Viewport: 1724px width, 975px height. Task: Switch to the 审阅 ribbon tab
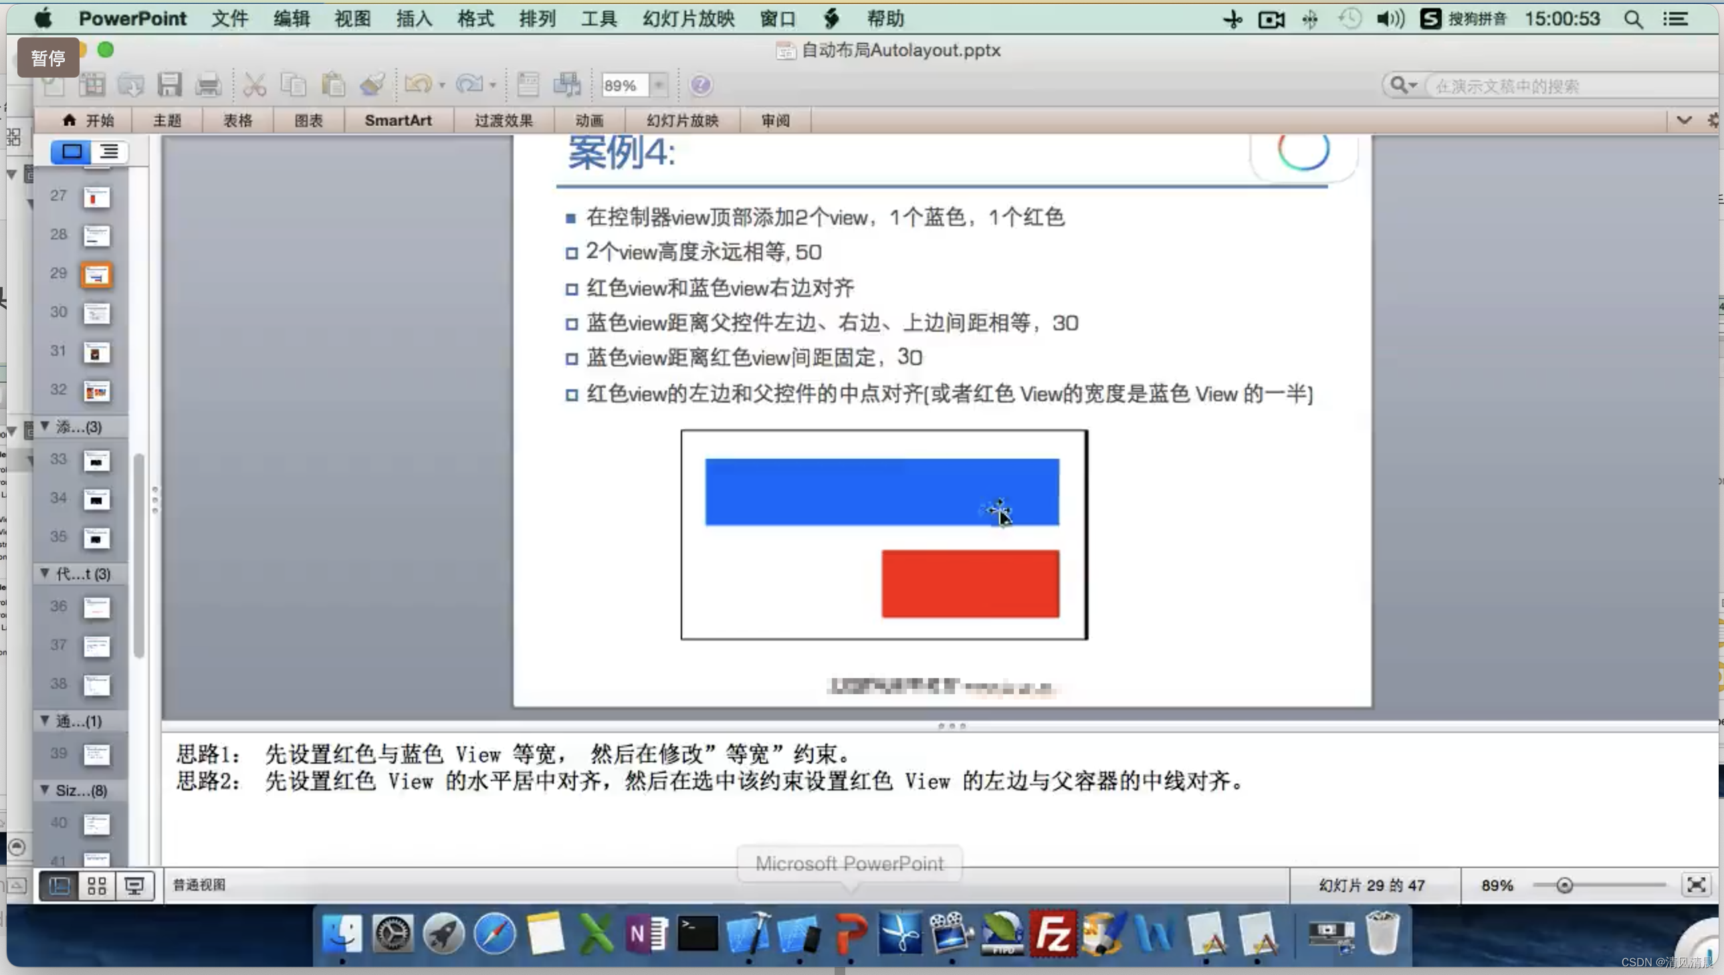tap(775, 120)
